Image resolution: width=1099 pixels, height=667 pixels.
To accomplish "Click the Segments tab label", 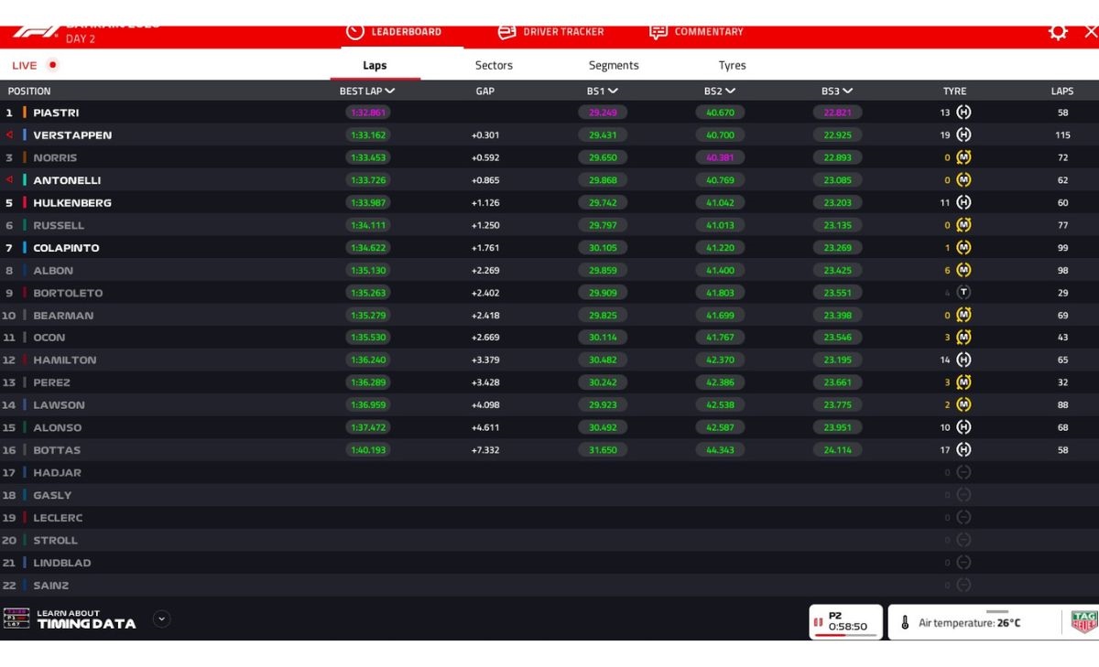I will click(x=614, y=65).
